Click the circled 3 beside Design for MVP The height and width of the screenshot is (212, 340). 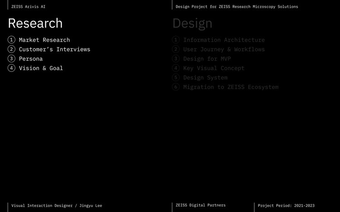[x=176, y=59]
